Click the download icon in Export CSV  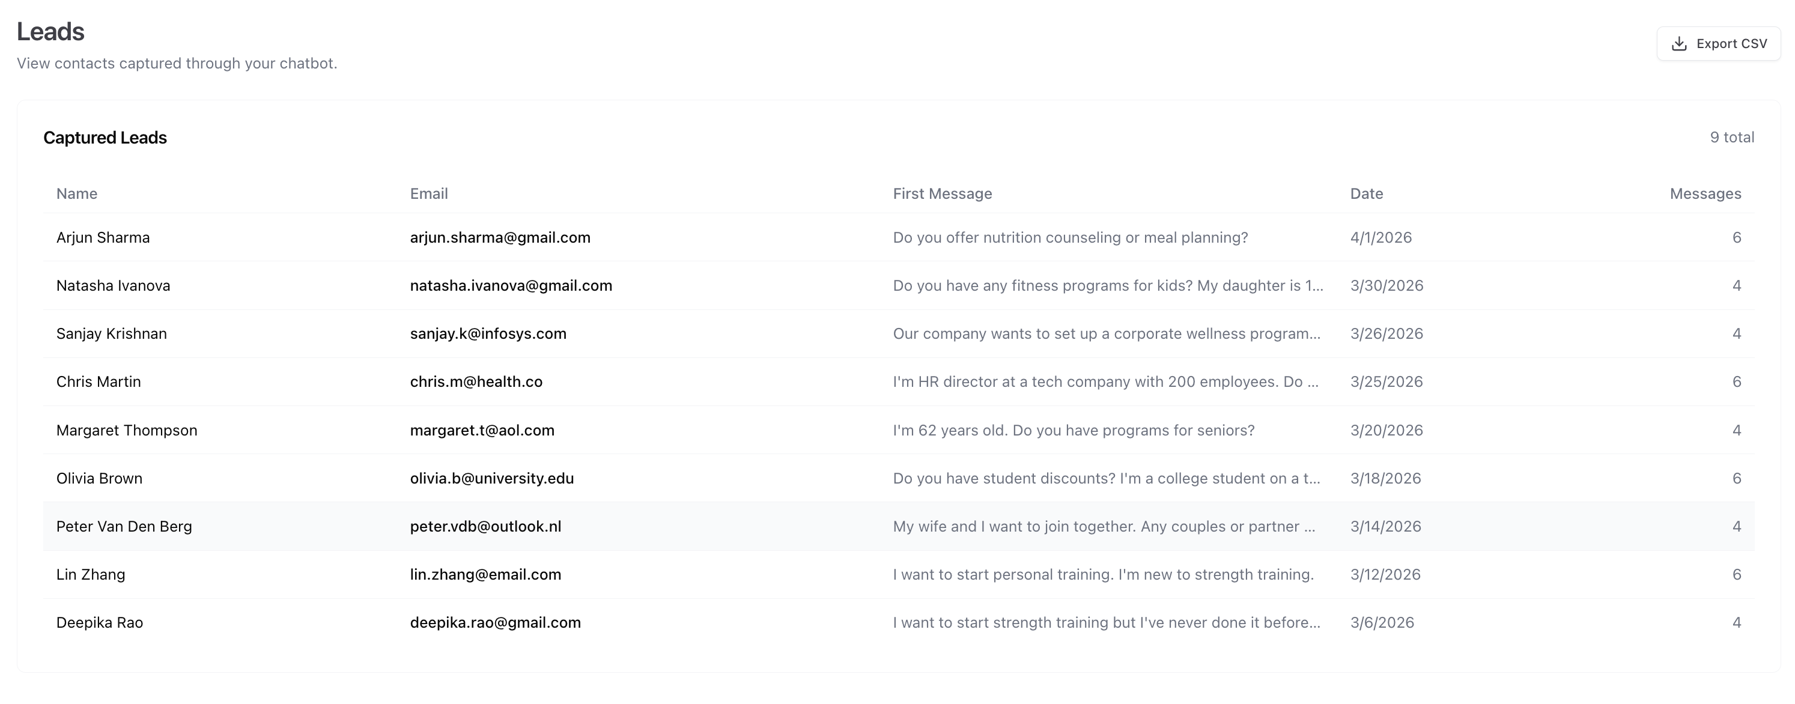pyautogui.click(x=1679, y=44)
